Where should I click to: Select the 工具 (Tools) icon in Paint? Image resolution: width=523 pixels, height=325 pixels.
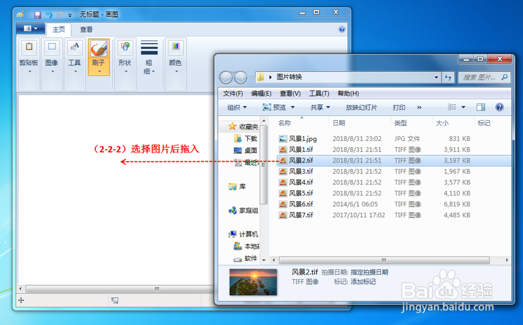click(74, 52)
